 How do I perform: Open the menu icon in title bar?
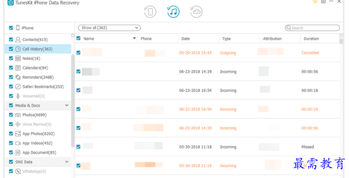(x=323, y=1)
